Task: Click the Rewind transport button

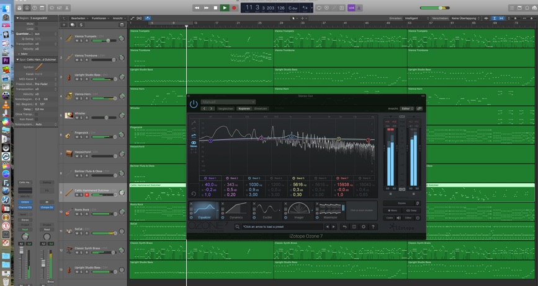Action: 197,7
